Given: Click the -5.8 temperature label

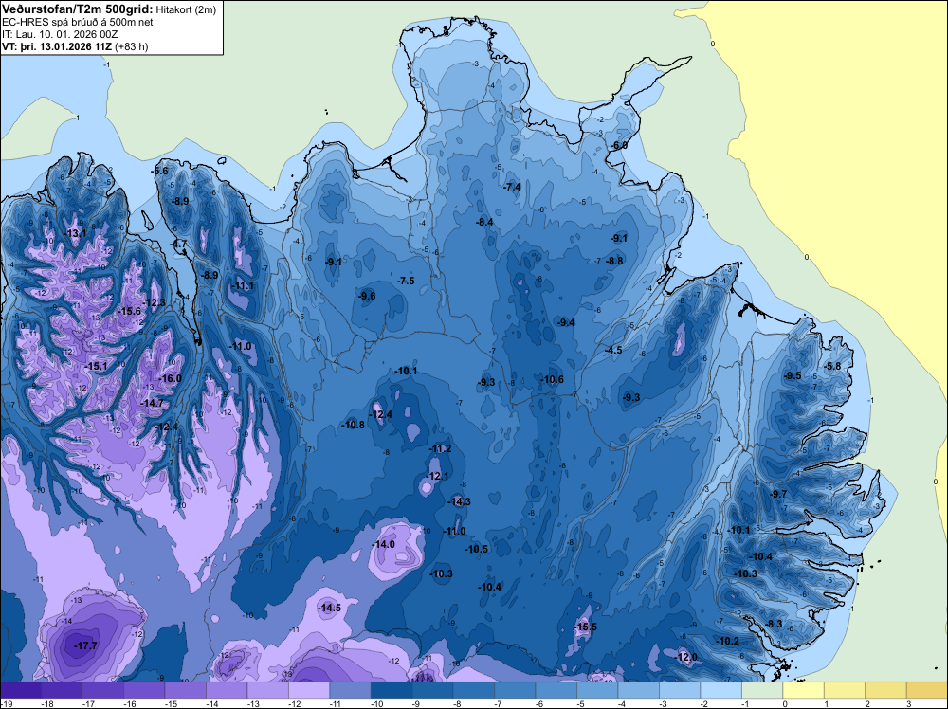Looking at the screenshot, I should coord(832,366).
